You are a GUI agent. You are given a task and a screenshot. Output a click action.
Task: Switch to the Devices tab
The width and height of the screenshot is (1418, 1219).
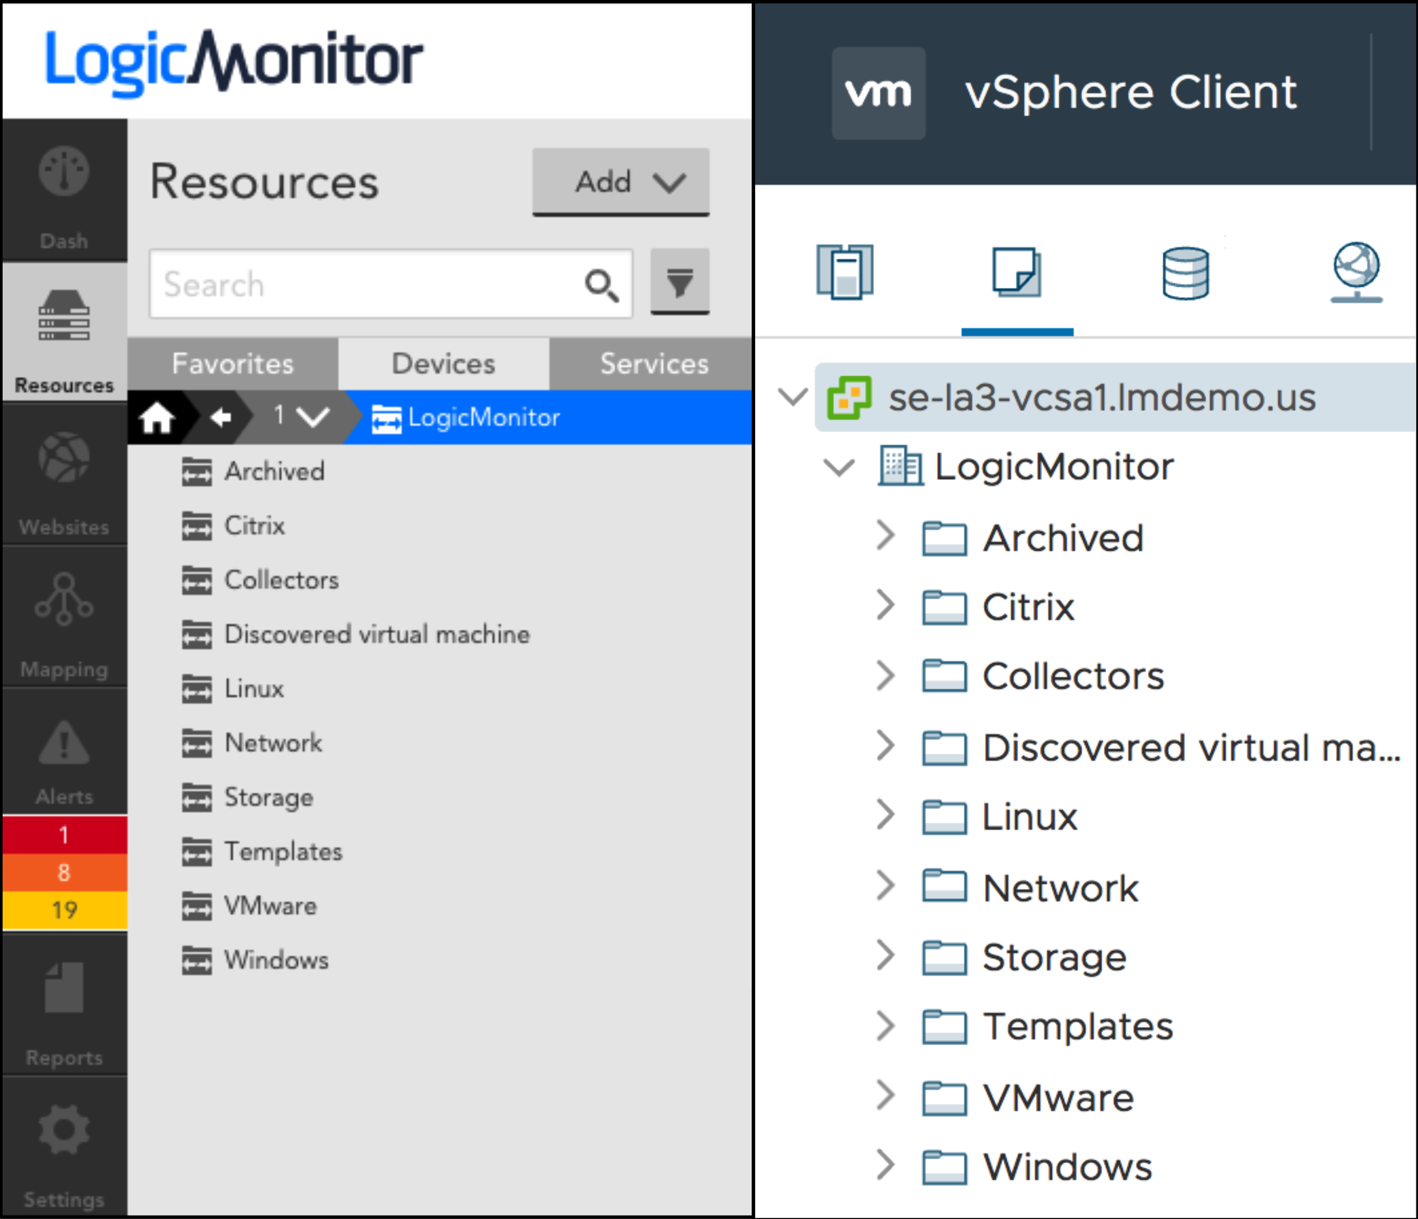[443, 363]
